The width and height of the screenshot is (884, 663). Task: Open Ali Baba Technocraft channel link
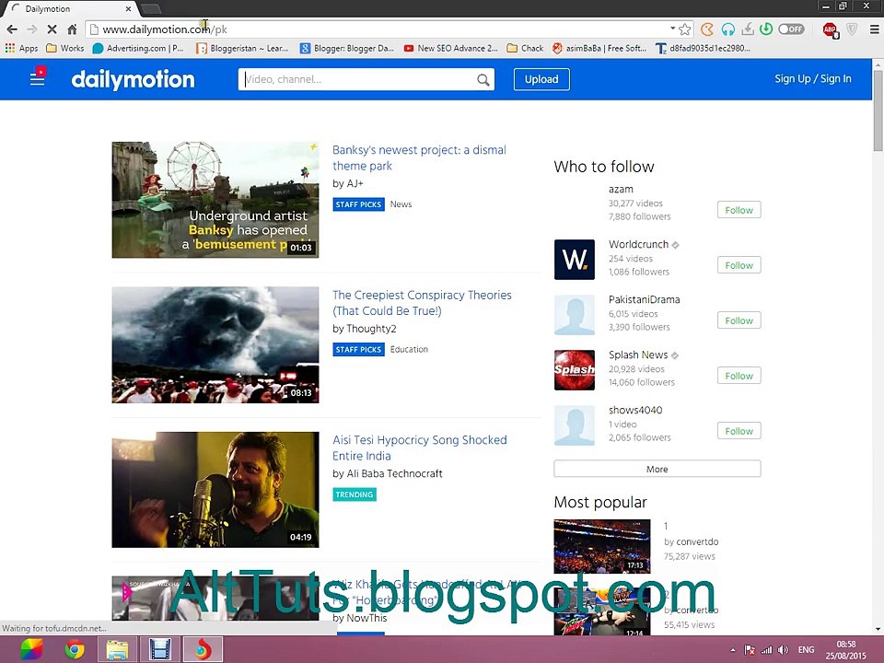[394, 473]
